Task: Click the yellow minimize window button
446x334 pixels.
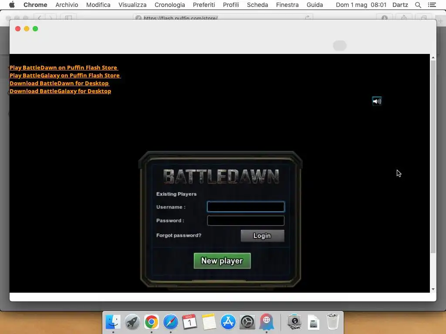Action: pyautogui.click(x=27, y=29)
